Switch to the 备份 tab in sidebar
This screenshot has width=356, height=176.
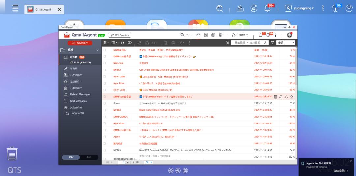click(x=89, y=158)
